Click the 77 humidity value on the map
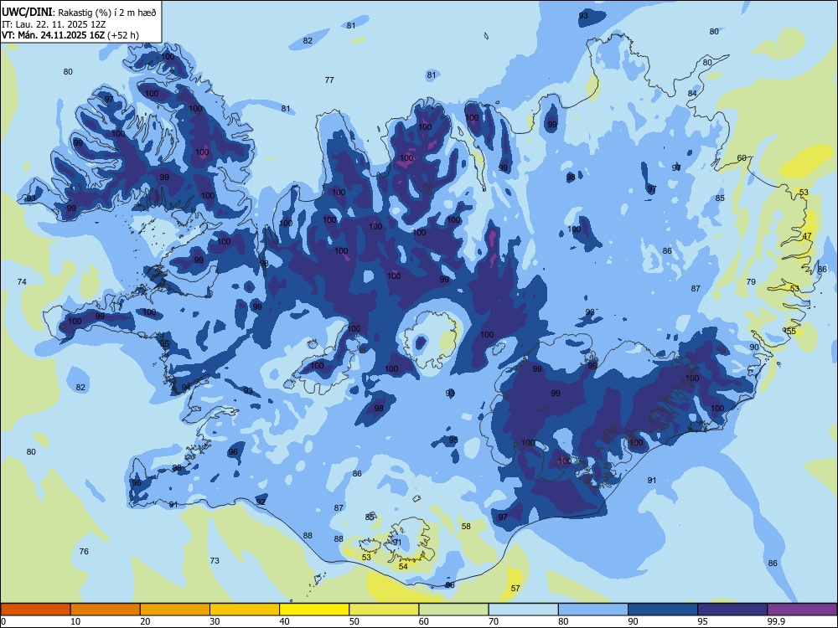838x628 pixels. coord(329,80)
